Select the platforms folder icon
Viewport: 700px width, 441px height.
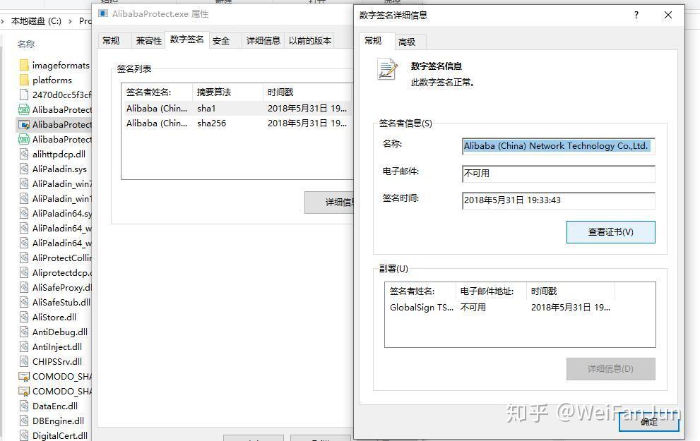pyautogui.click(x=24, y=80)
